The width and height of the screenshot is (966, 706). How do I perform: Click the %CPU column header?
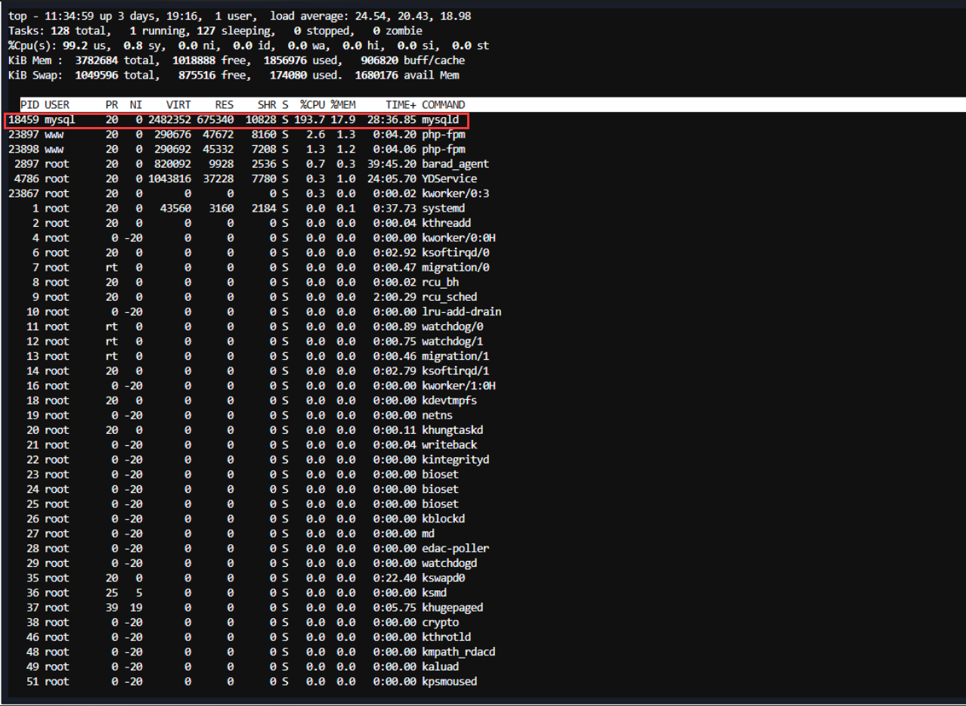coord(313,104)
